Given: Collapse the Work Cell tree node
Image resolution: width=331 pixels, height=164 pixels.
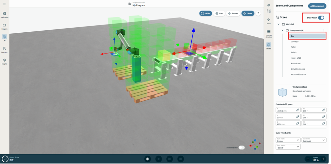Looking at the screenshot, I should [279, 24].
